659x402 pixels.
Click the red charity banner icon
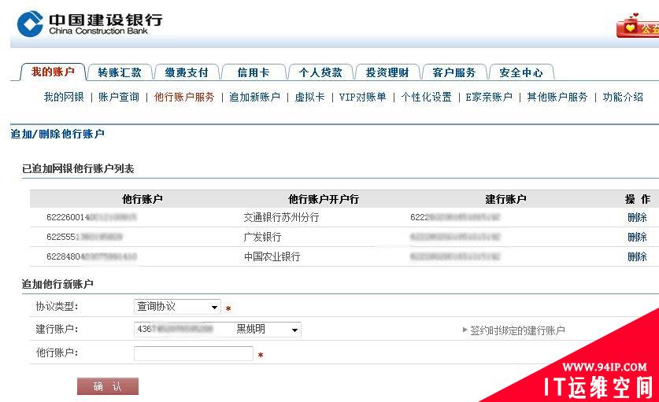pos(638,27)
